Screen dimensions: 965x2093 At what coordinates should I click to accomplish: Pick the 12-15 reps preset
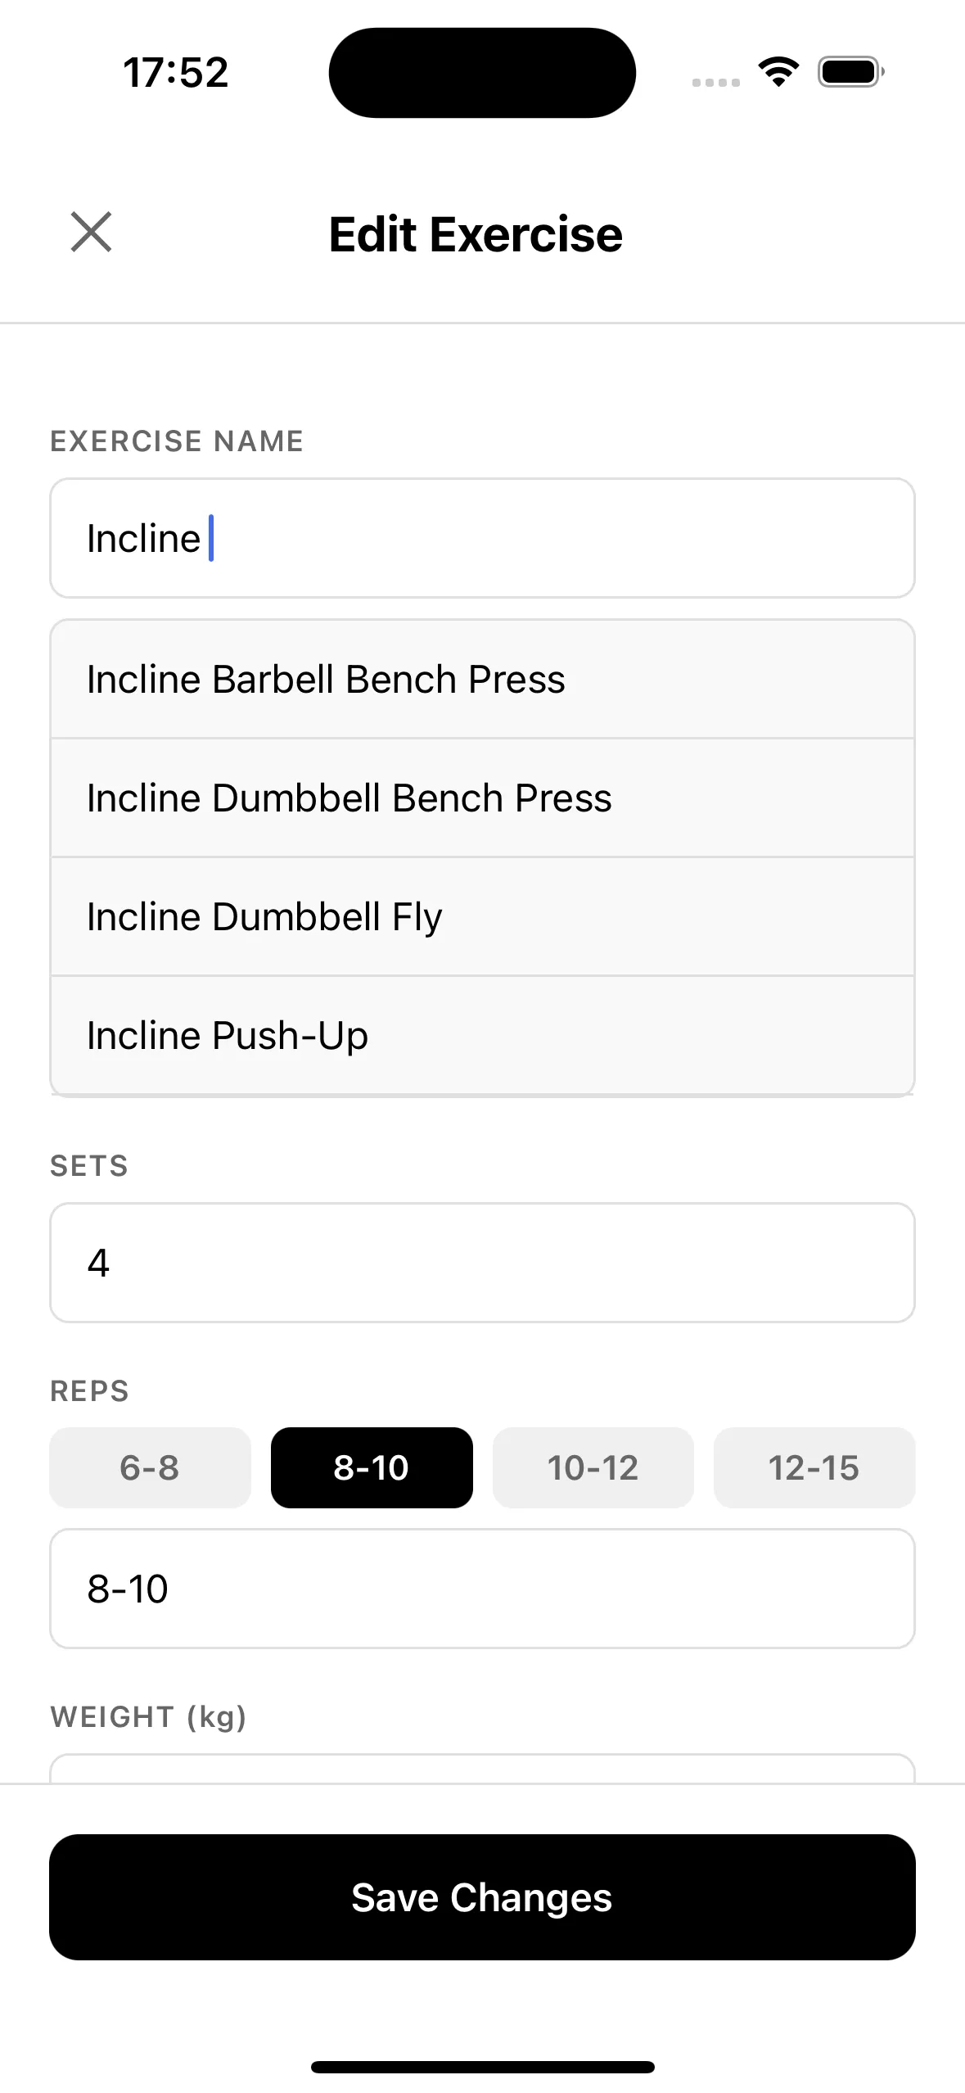(x=814, y=1467)
